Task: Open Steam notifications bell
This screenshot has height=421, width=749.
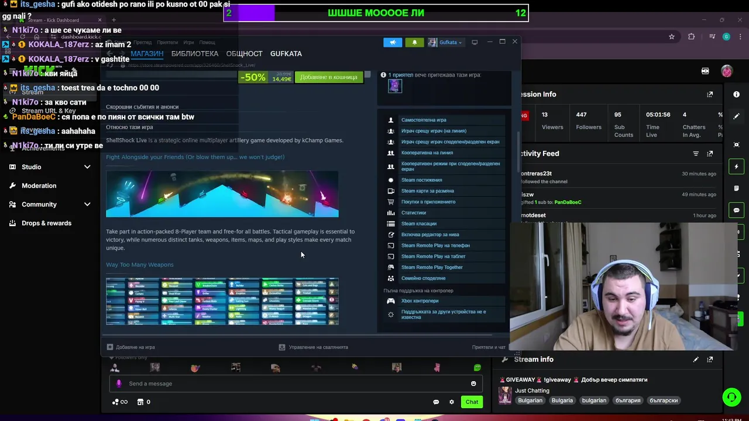Action: tap(414, 42)
